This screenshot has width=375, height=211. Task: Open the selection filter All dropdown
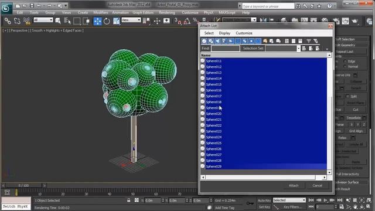point(43,20)
